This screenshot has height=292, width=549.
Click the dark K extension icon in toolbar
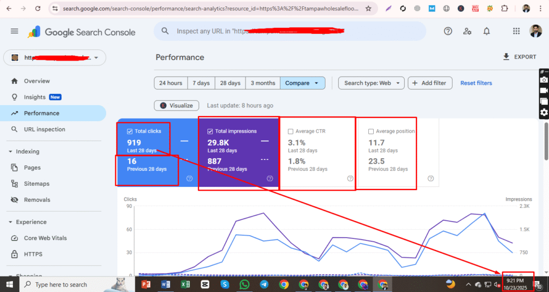(461, 9)
